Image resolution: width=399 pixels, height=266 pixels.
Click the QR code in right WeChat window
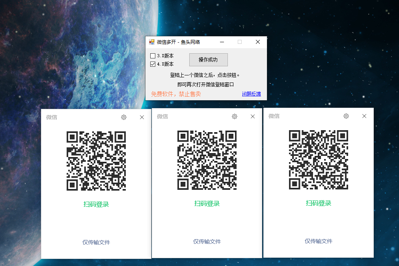tap(319, 160)
